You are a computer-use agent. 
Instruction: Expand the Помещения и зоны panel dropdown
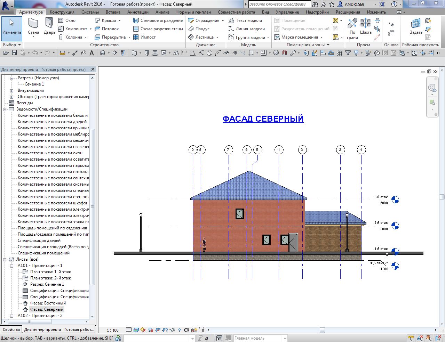pyautogui.click(x=328, y=45)
